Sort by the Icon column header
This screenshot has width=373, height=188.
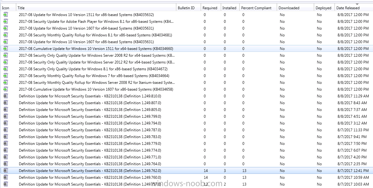(8, 8)
